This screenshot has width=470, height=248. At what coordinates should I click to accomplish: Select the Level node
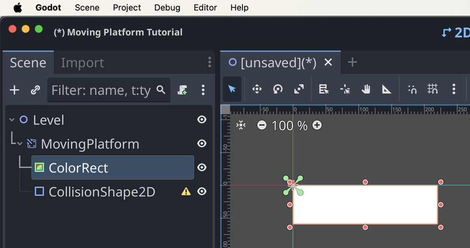[48, 120]
